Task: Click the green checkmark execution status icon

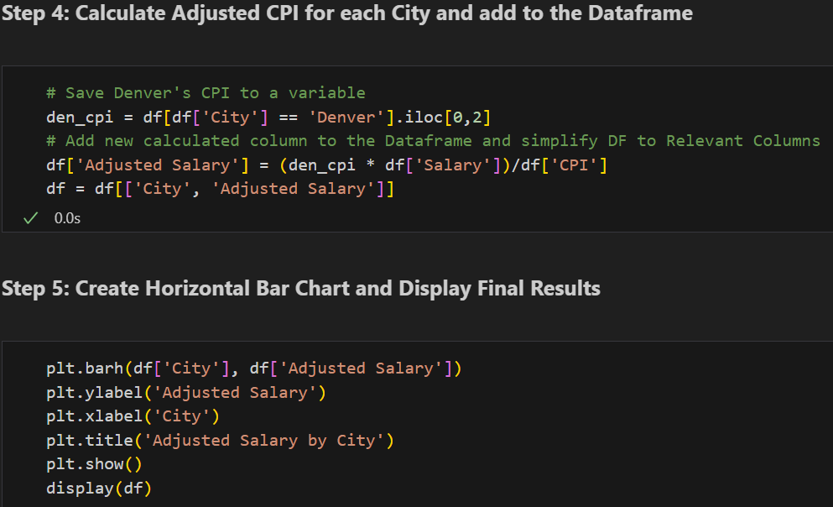Action: (31, 218)
